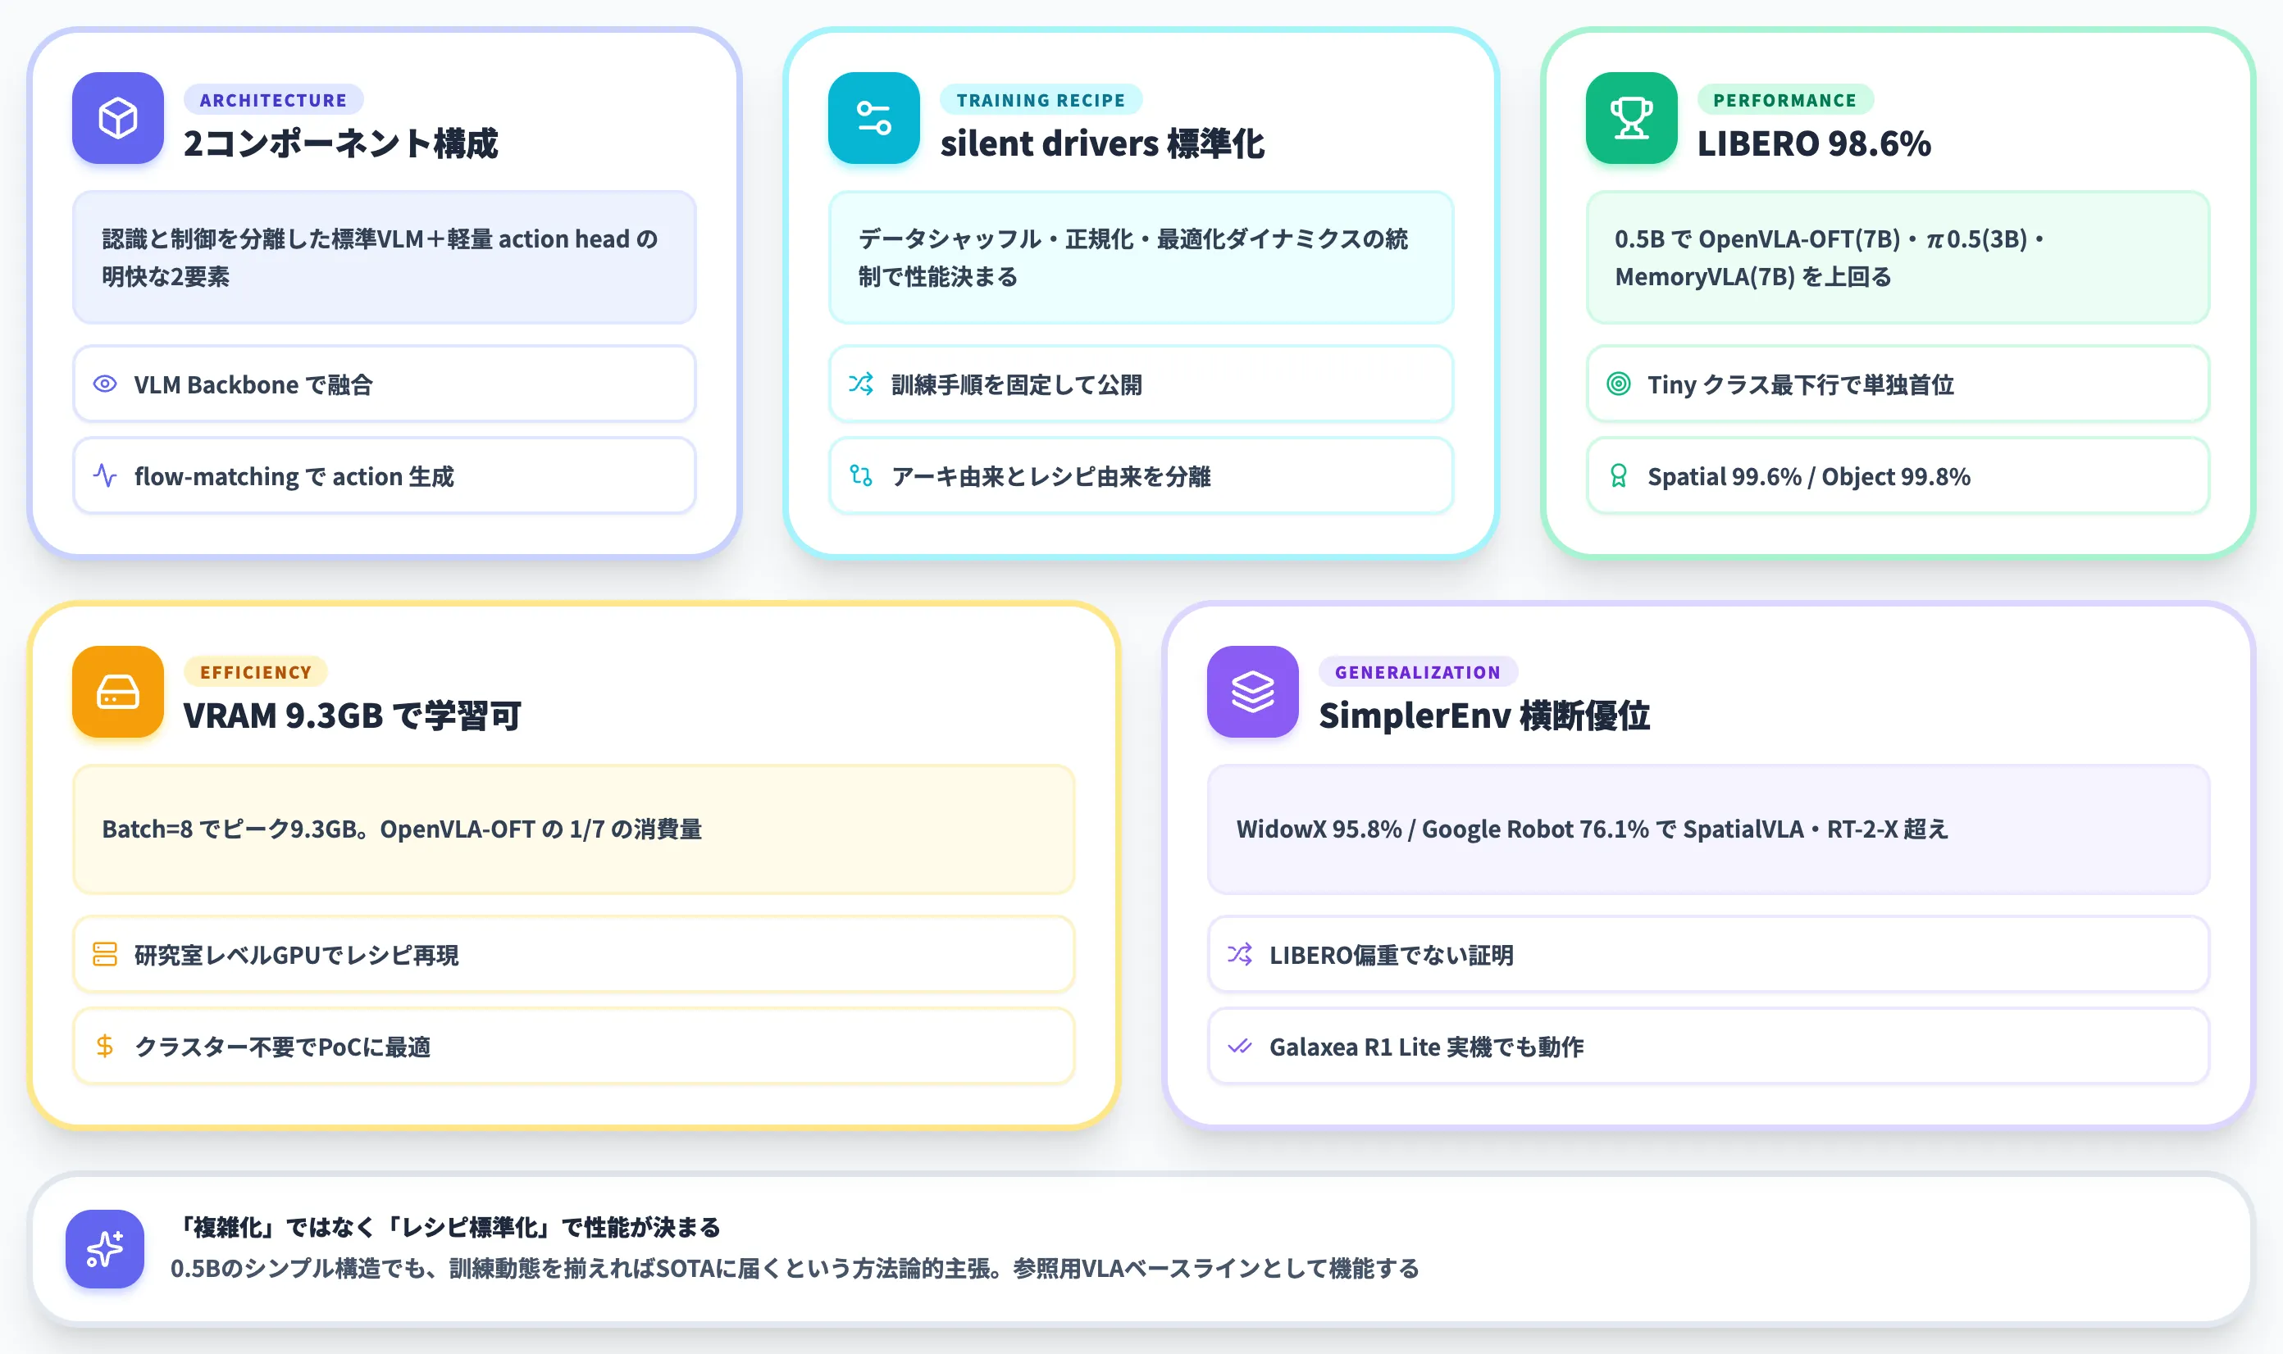This screenshot has height=1354, width=2283.
Task: Click the sliders icon of the Training Recipe card
Action: point(873,118)
